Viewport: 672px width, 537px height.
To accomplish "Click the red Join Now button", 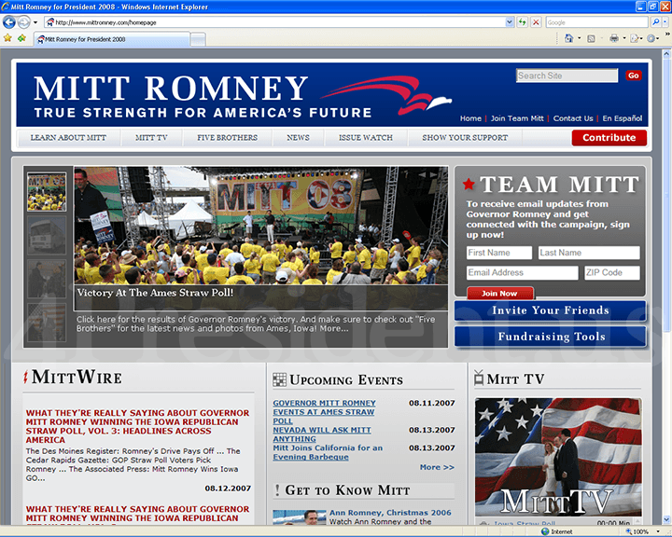I will click(x=500, y=294).
